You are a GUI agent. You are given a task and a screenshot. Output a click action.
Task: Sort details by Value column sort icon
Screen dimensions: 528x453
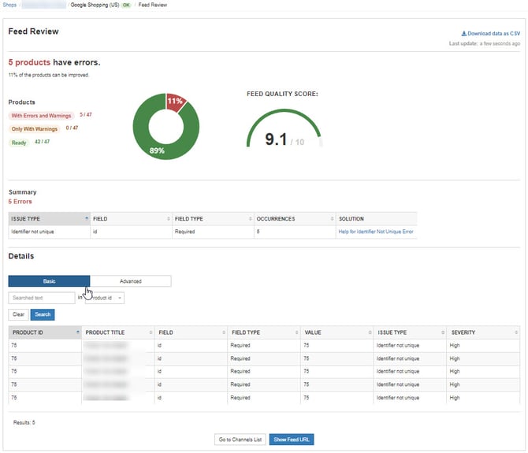point(370,332)
